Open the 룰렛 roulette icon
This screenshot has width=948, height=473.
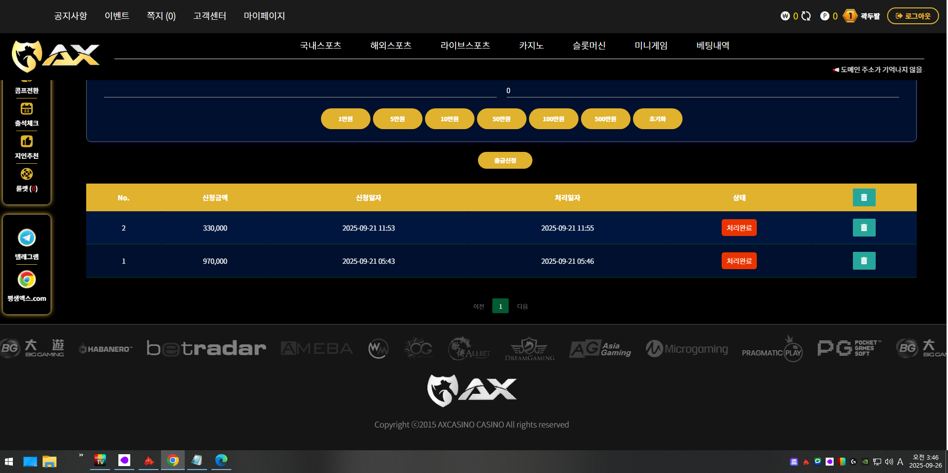coord(27,174)
